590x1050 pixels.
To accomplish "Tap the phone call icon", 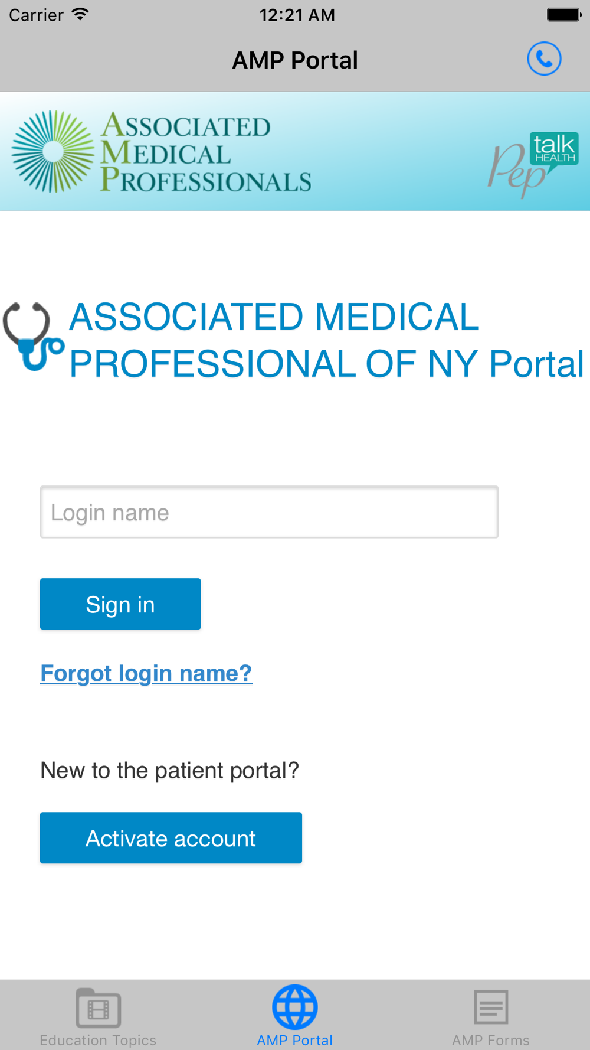I will click(x=544, y=59).
